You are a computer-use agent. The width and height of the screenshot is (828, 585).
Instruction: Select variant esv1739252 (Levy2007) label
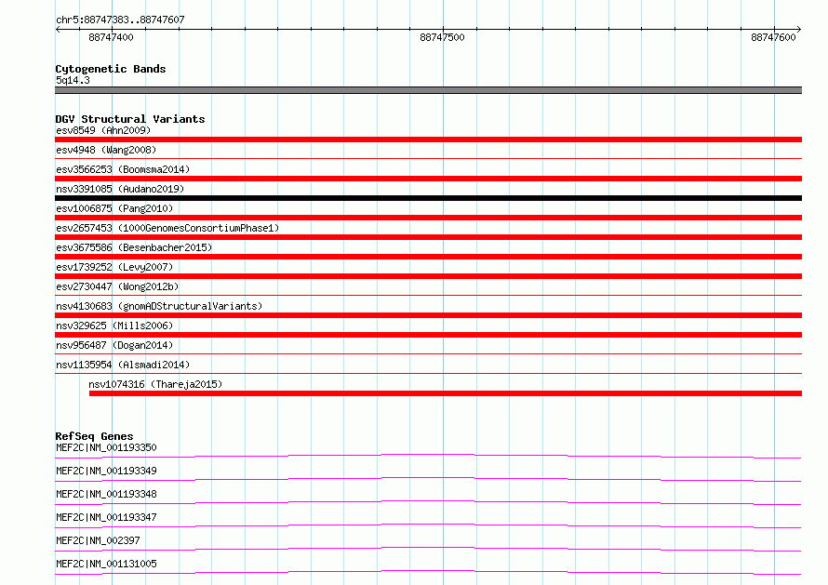tap(114, 267)
